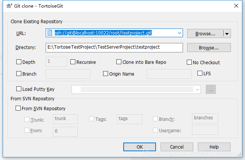
Task: Click the Depth value field
Action: coord(56,62)
